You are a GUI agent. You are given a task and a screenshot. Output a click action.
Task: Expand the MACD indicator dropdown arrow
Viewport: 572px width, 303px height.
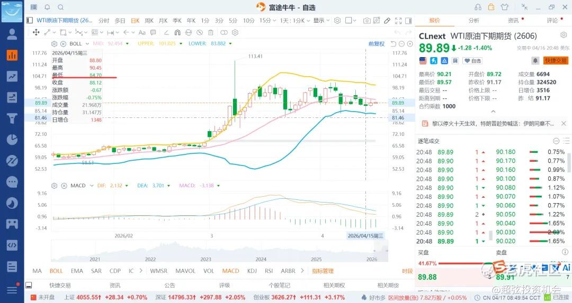click(x=92, y=186)
